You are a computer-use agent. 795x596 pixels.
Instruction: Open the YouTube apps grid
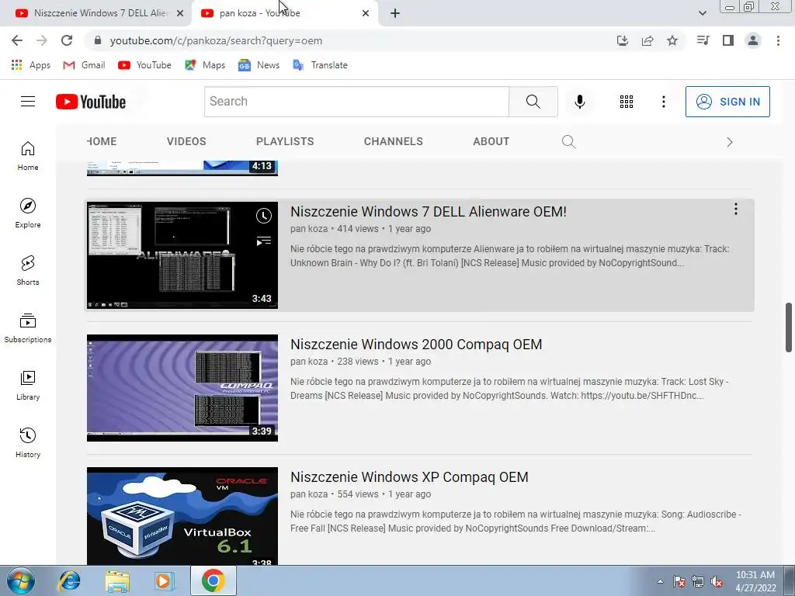coord(627,102)
